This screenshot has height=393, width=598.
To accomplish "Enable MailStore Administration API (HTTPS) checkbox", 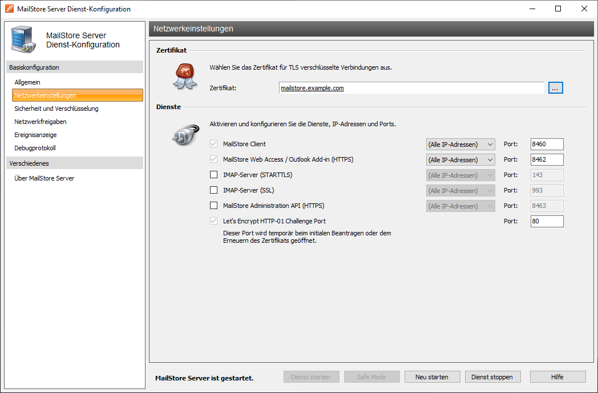I will coord(213,206).
